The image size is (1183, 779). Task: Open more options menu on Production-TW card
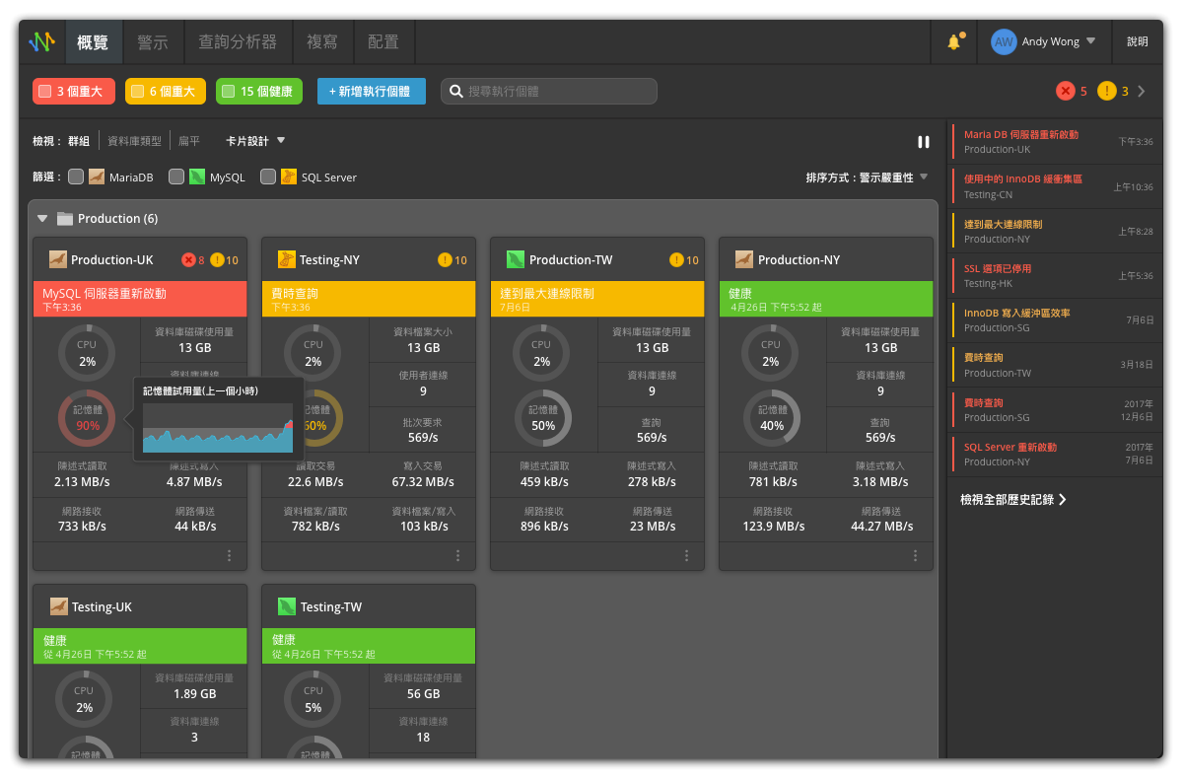pos(687,556)
